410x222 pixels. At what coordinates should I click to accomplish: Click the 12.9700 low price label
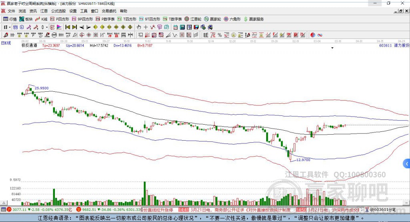point(303,160)
